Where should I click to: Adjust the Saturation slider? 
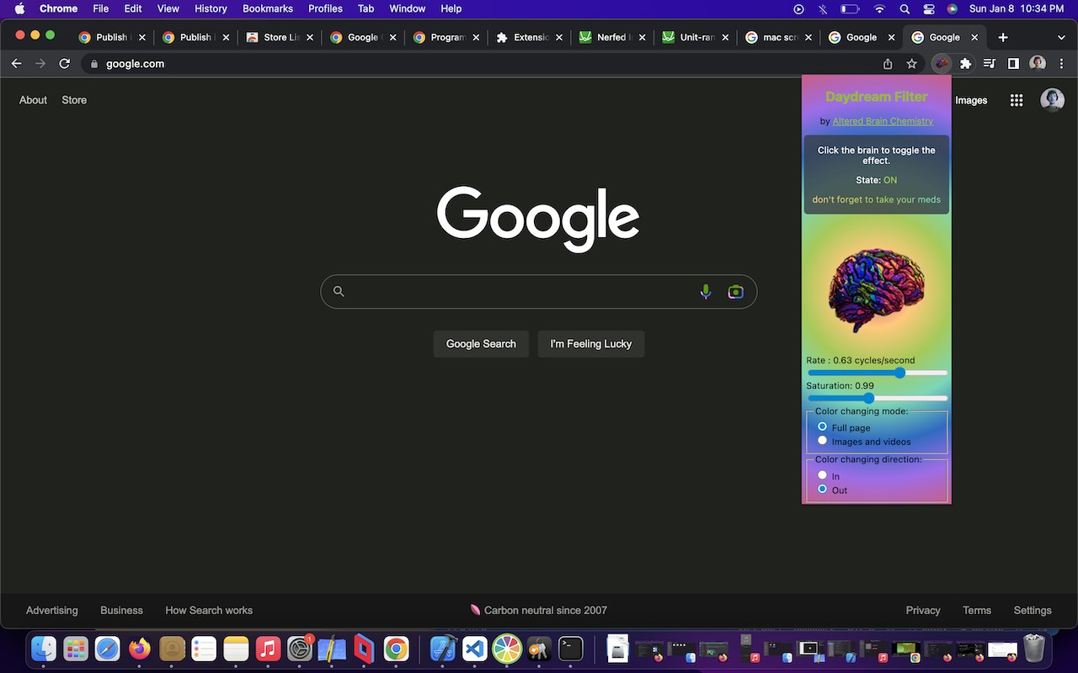click(x=877, y=399)
